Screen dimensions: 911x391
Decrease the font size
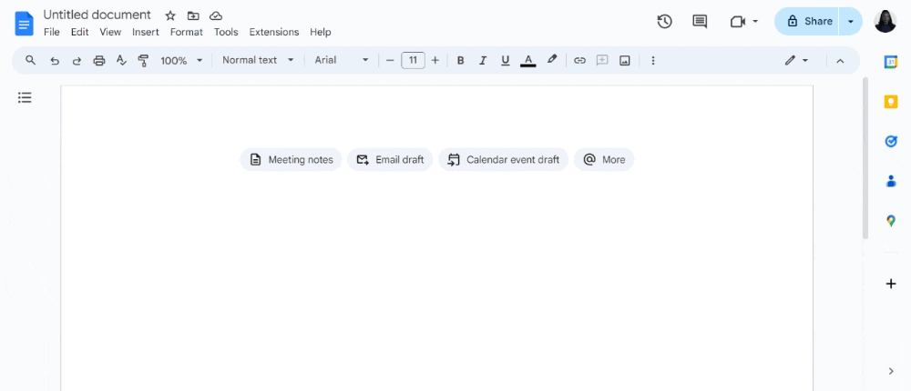390,60
